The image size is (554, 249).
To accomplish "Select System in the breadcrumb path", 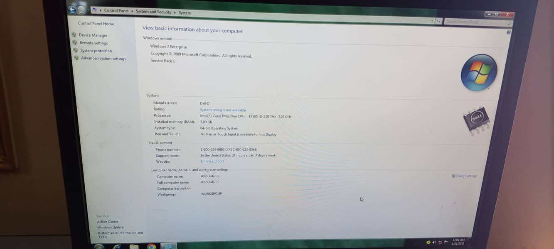I will click(185, 13).
